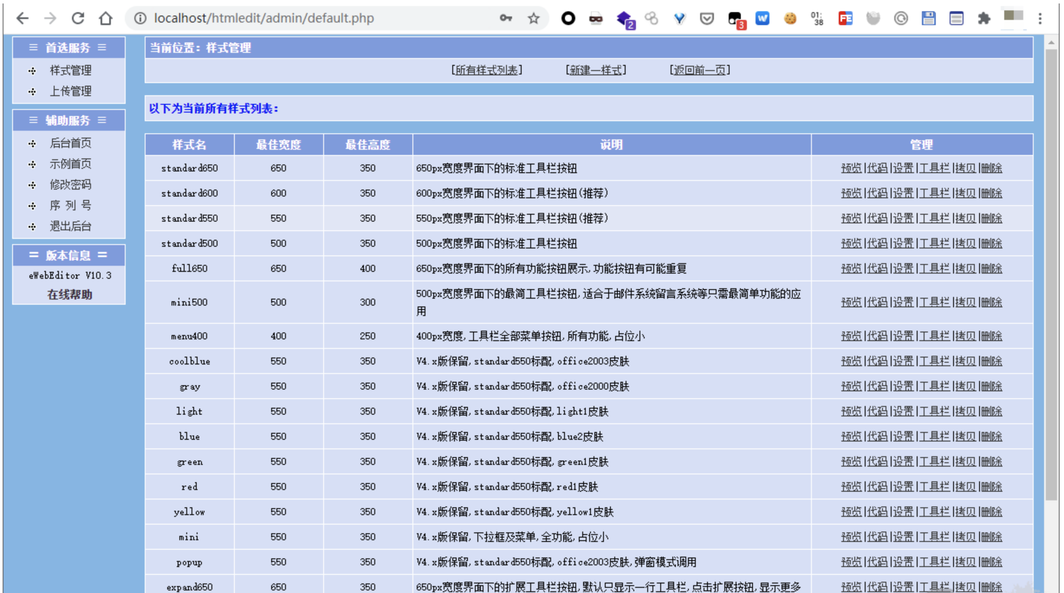Click the browser forward arrow
The height and width of the screenshot is (593, 1064).
[50, 18]
